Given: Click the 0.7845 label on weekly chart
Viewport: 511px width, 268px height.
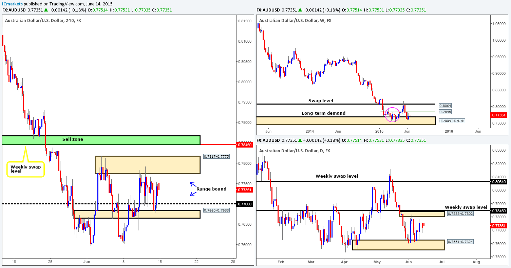Looking at the screenshot, I should click(445, 112).
